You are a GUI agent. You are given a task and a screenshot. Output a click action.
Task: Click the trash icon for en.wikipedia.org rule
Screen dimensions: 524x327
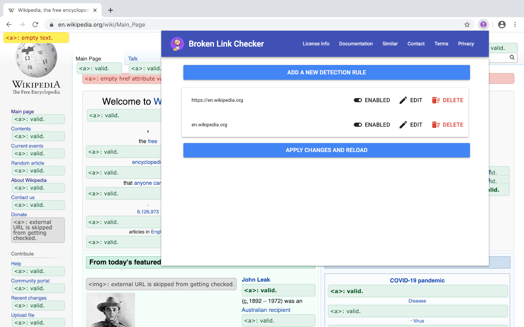pyautogui.click(x=436, y=125)
